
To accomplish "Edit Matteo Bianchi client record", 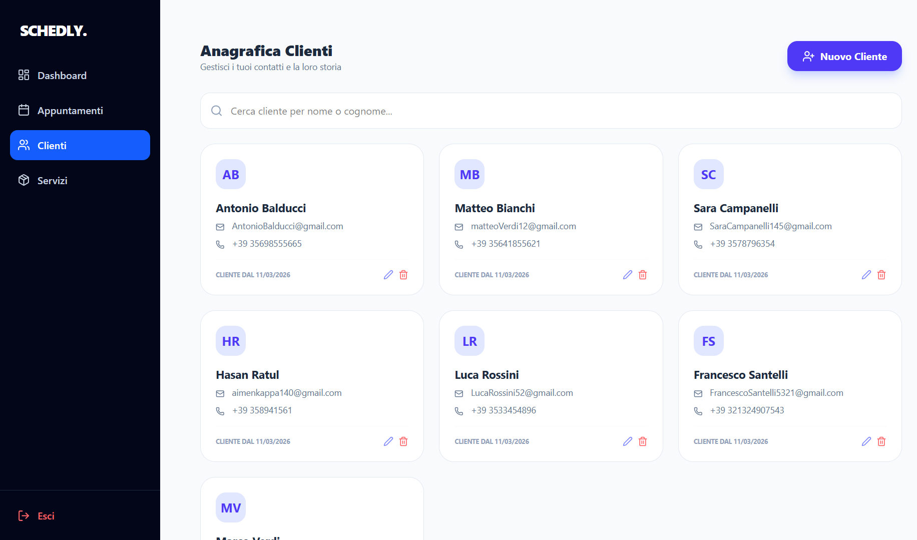I will pos(628,275).
